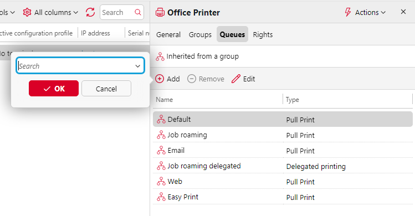Select the Email queue name
Screen dimensions: 415x216
[x=176, y=150]
